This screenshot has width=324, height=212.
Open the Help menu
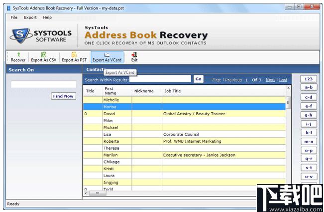pos(47,17)
